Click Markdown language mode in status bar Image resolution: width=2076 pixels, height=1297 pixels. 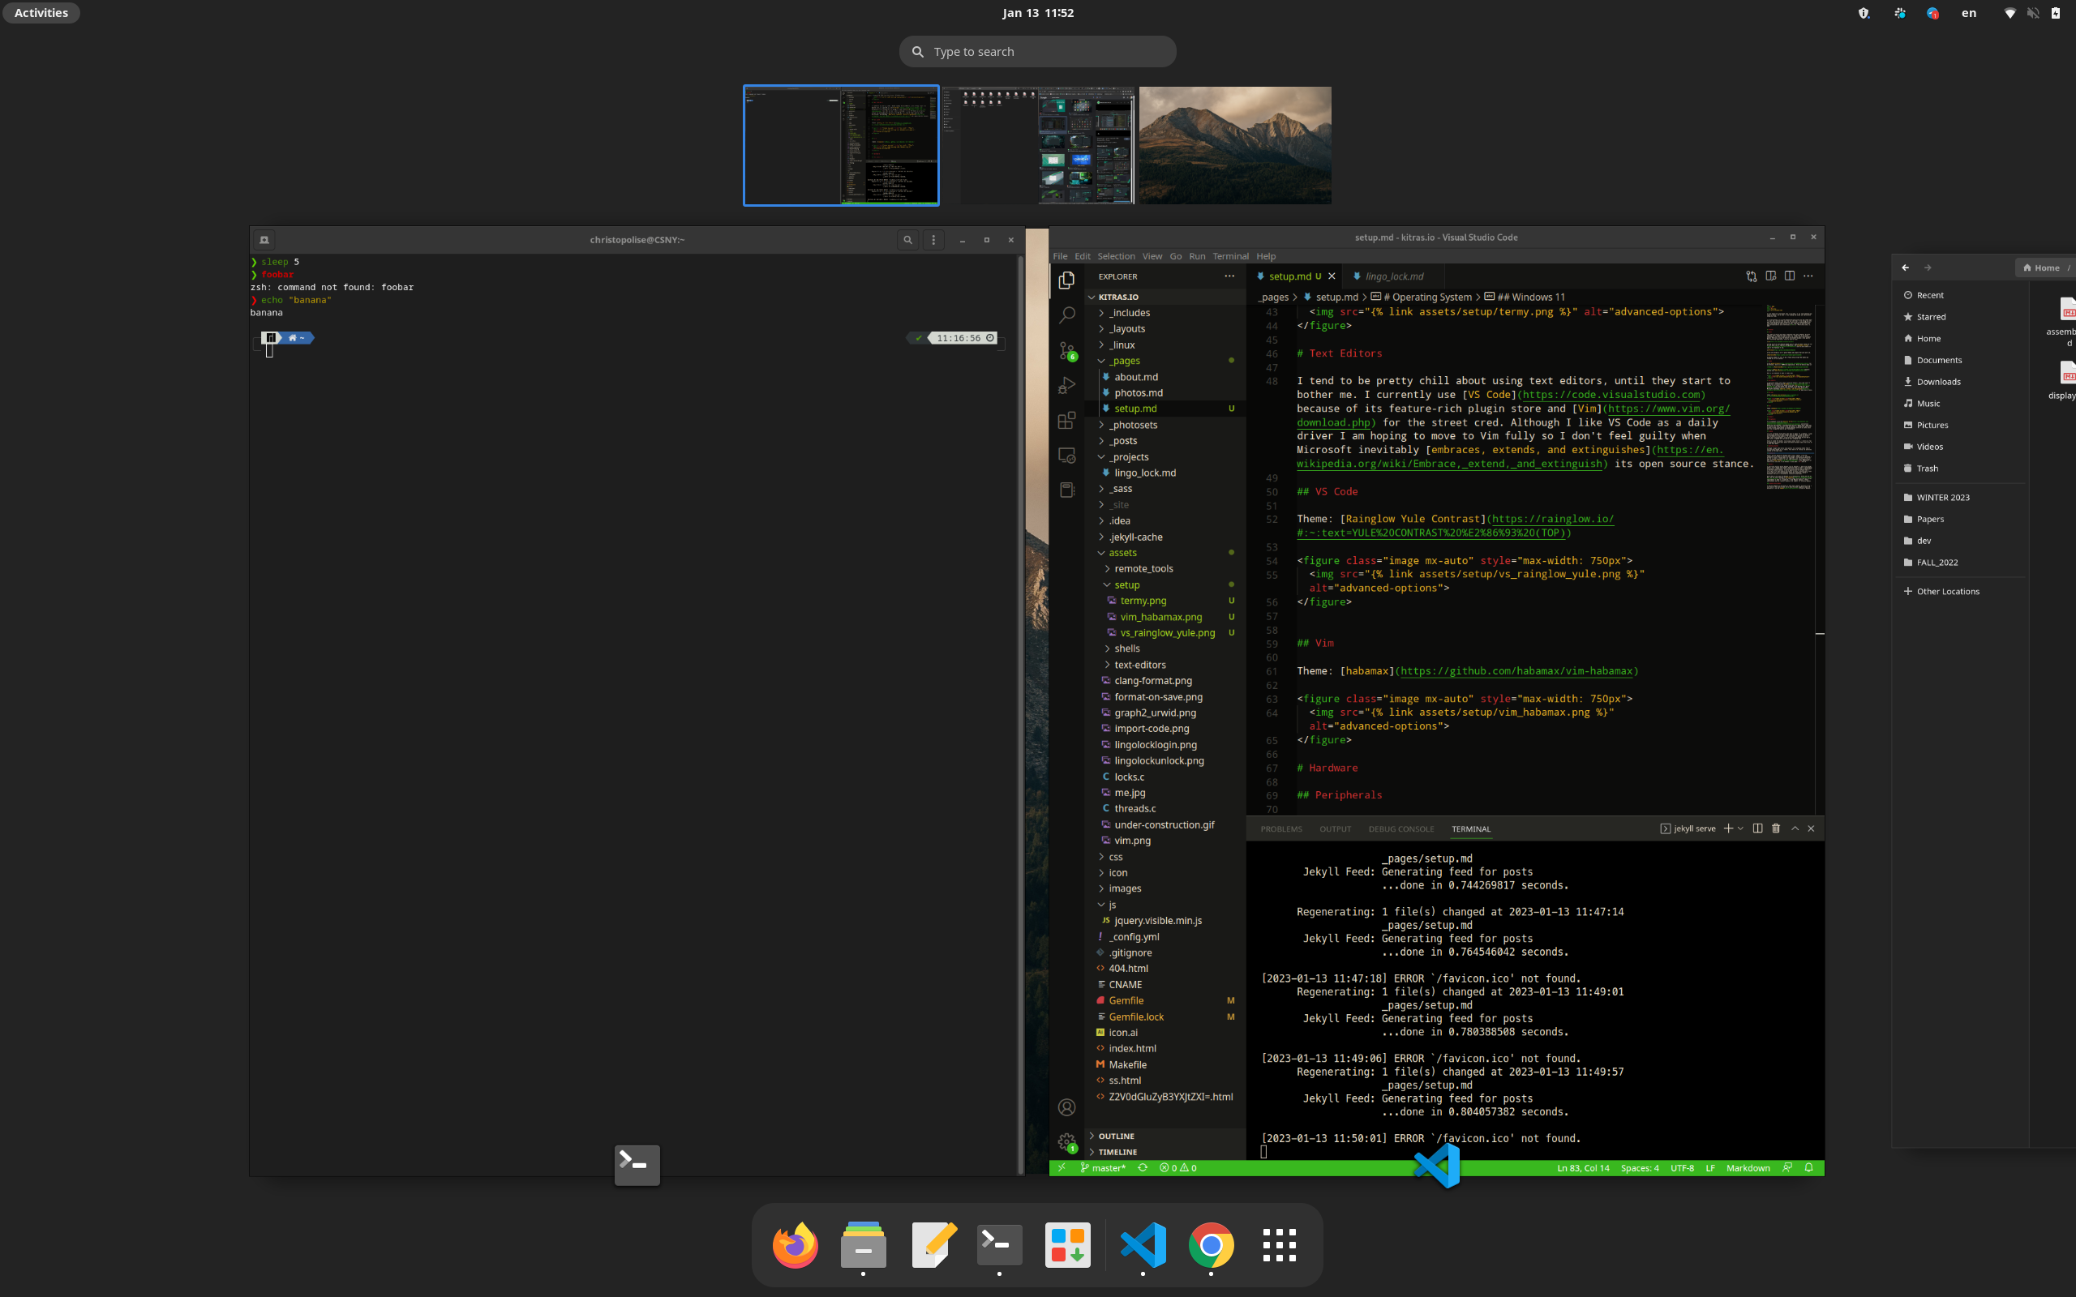(x=1748, y=1167)
